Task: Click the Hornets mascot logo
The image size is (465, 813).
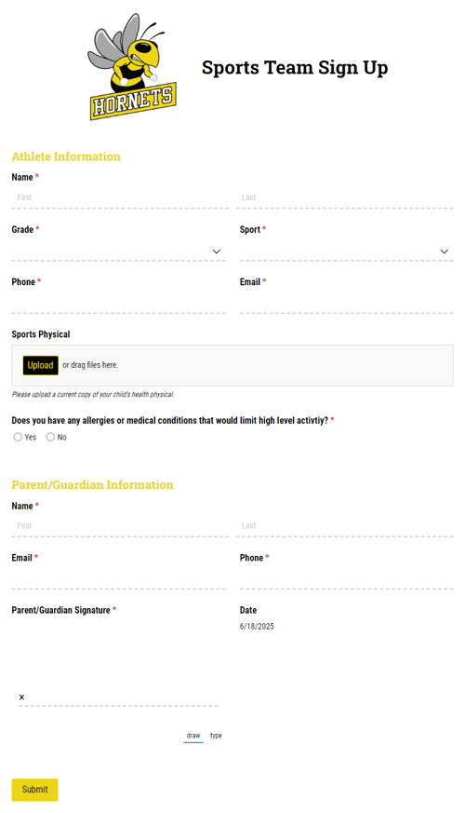Action: [x=133, y=67]
